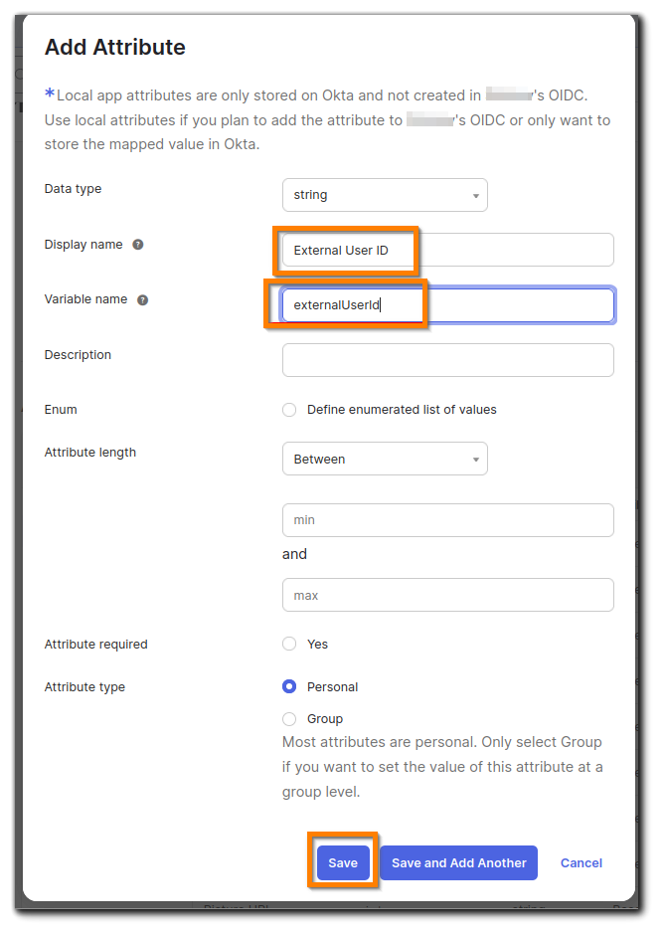The height and width of the screenshot is (936, 665).
Task: Click the Data type dropdown arrow
Action: coord(476,196)
